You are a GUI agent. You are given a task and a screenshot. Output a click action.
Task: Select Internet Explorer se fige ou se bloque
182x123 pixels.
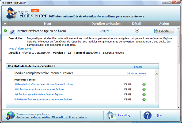pyautogui.click(x=41, y=31)
